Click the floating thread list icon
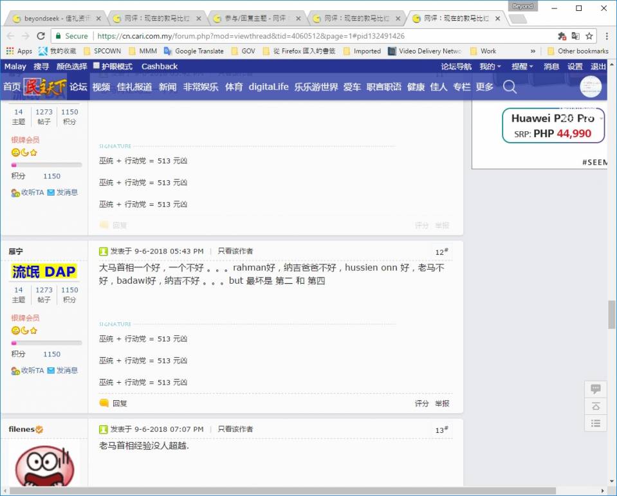The width and height of the screenshot is (617, 496). [x=596, y=423]
